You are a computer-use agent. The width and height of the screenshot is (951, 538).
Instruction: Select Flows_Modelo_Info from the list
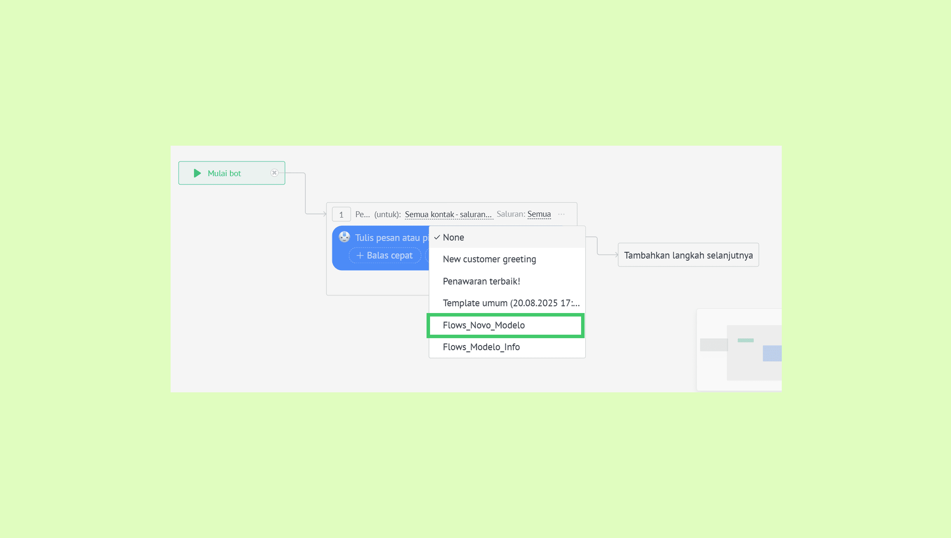tap(481, 347)
